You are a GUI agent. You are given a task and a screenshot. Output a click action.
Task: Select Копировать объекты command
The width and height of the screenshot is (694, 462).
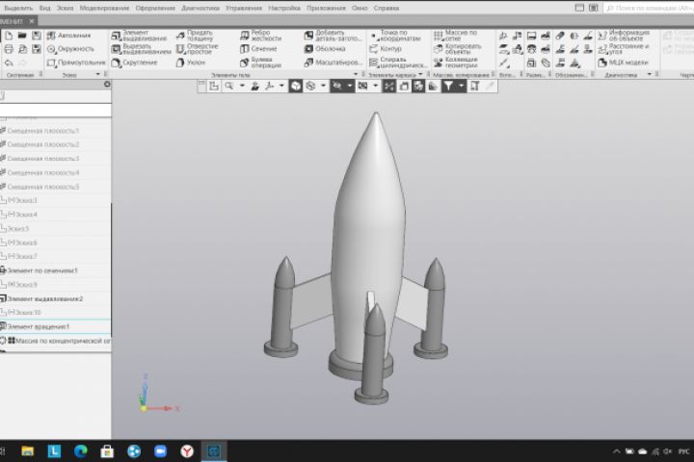pos(457,49)
